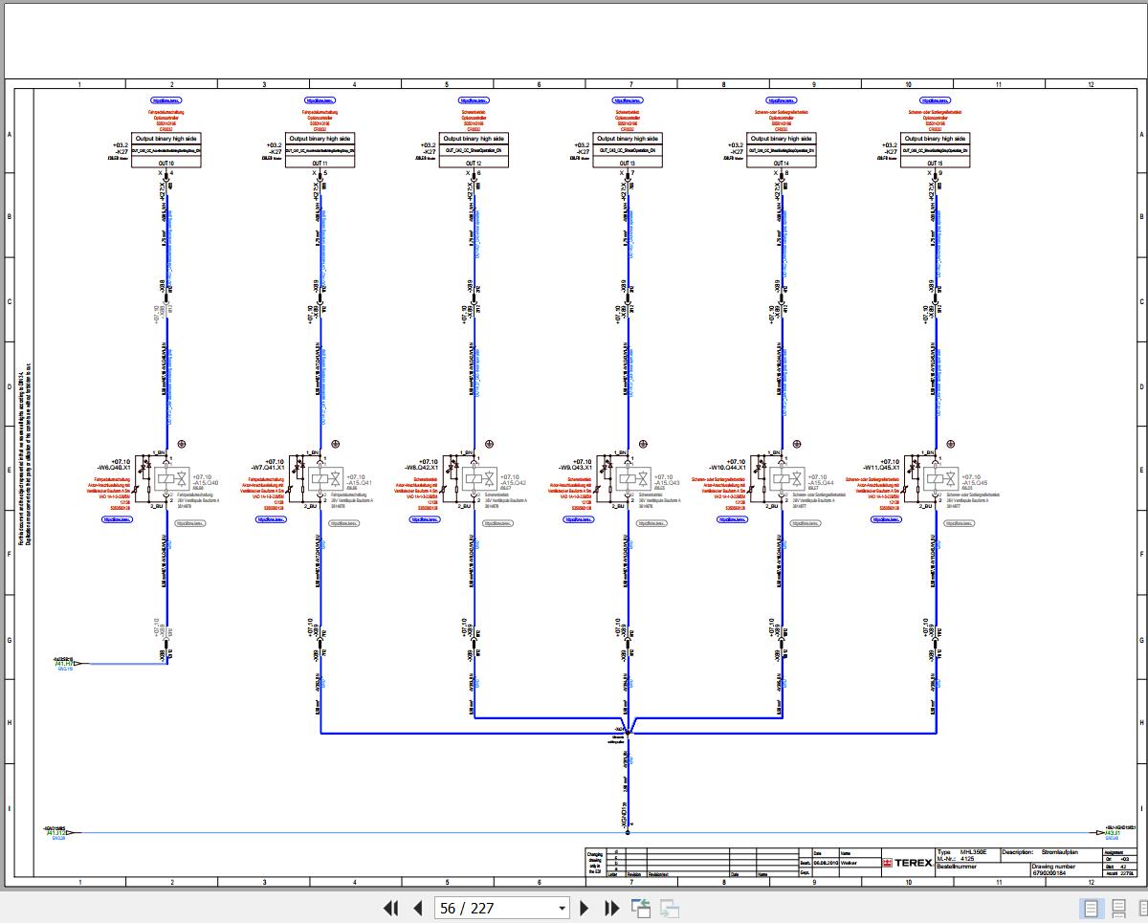Screen dimensions: 1148x923
Task: Follow the /41.I12 cross-reference at bottom left
Action: click(55, 832)
